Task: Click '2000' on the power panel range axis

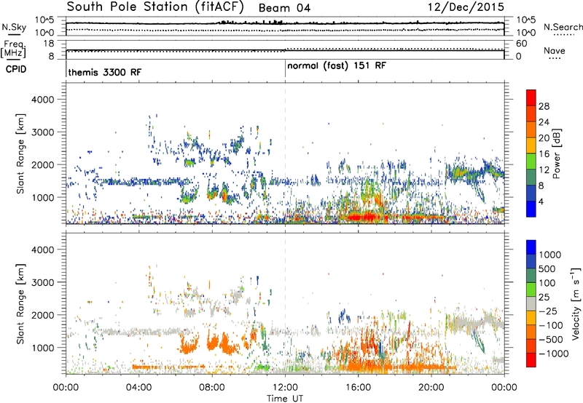Action: click(43, 165)
